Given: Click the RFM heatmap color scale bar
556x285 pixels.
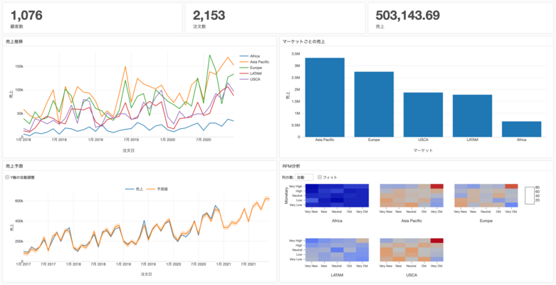Looking at the screenshot, I should 528,195.
